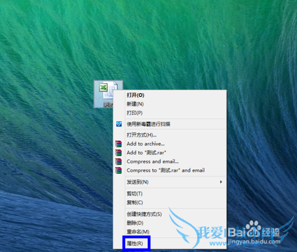The height and width of the screenshot is (252, 297).
Task: Select 打印(P) in the context menu
Action: tap(170, 113)
